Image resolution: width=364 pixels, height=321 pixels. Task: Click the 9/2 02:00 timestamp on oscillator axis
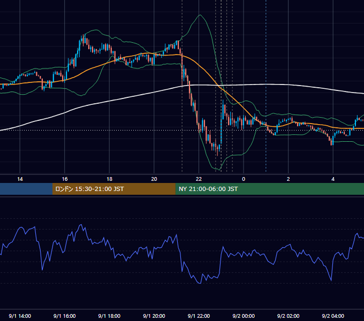(x=289, y=316)
